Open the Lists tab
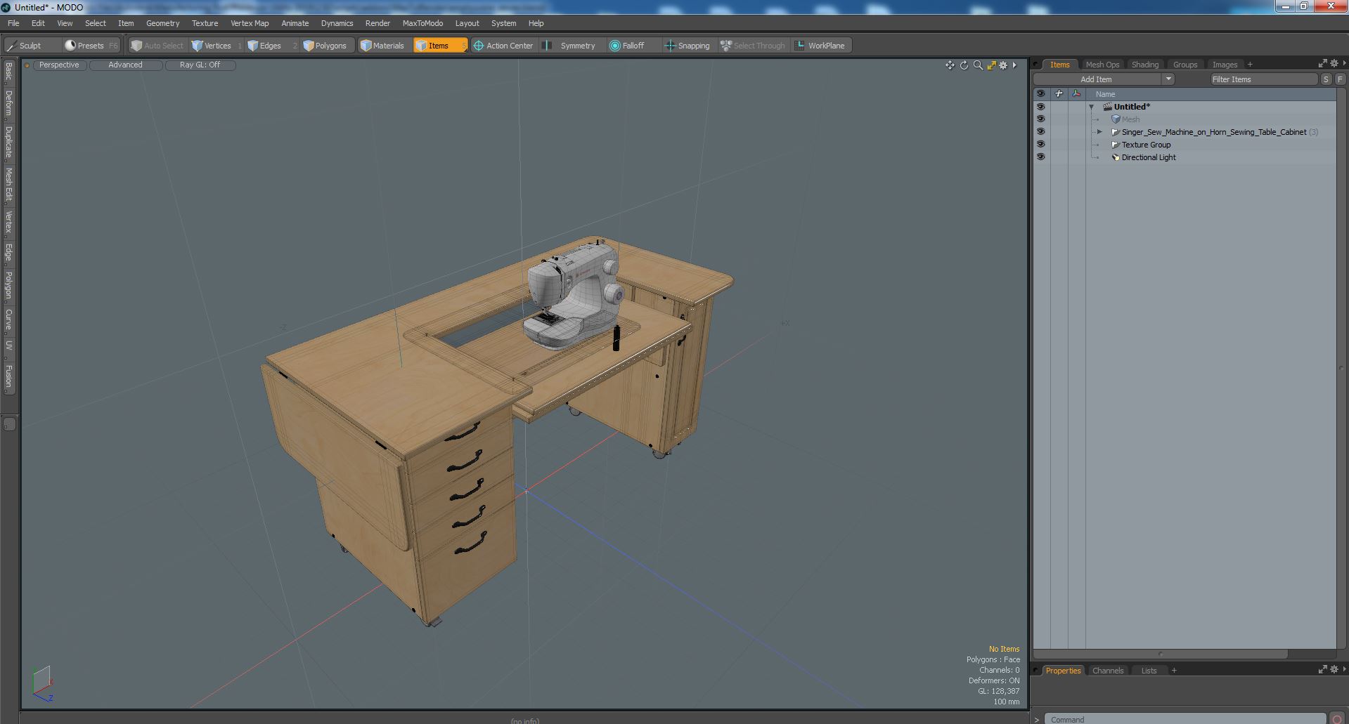This screenshot has width=1349, height=724. point(1149,671)
